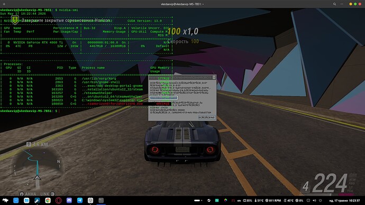Click the NVIDIA GeForce RTX 4060 Ti text
Image resolution: width=365 pixels, height=205 pixels.
[38, 43]
